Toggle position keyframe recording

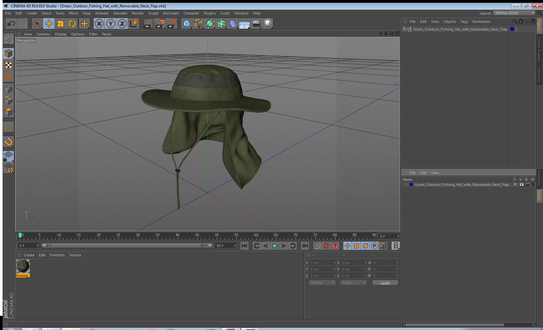[x=347, y=246]
